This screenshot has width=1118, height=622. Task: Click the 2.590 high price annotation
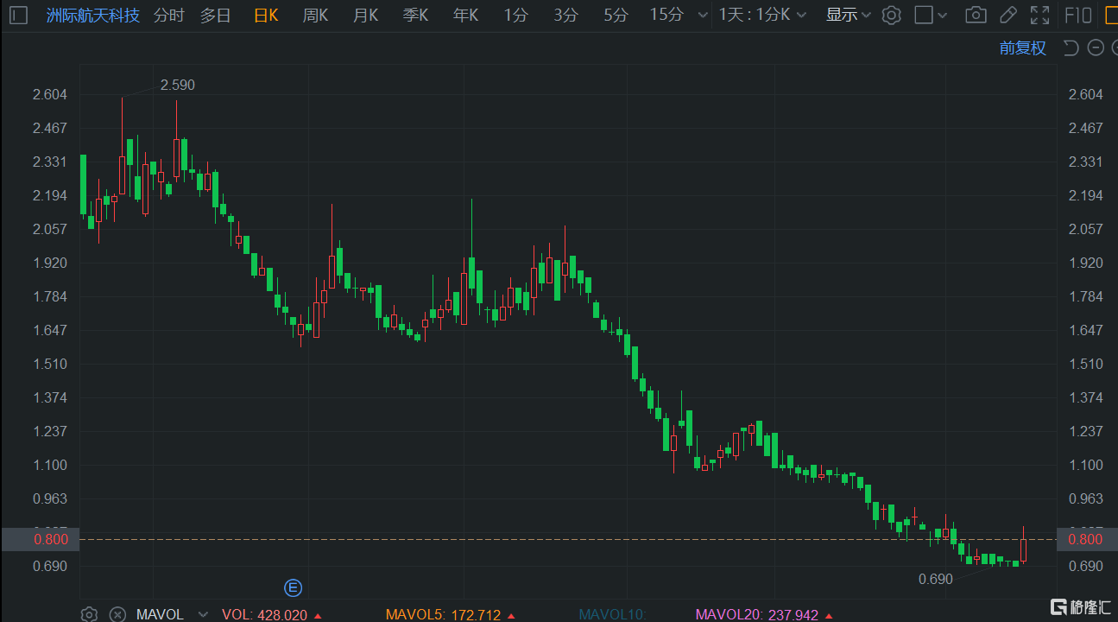click(178, 85)
